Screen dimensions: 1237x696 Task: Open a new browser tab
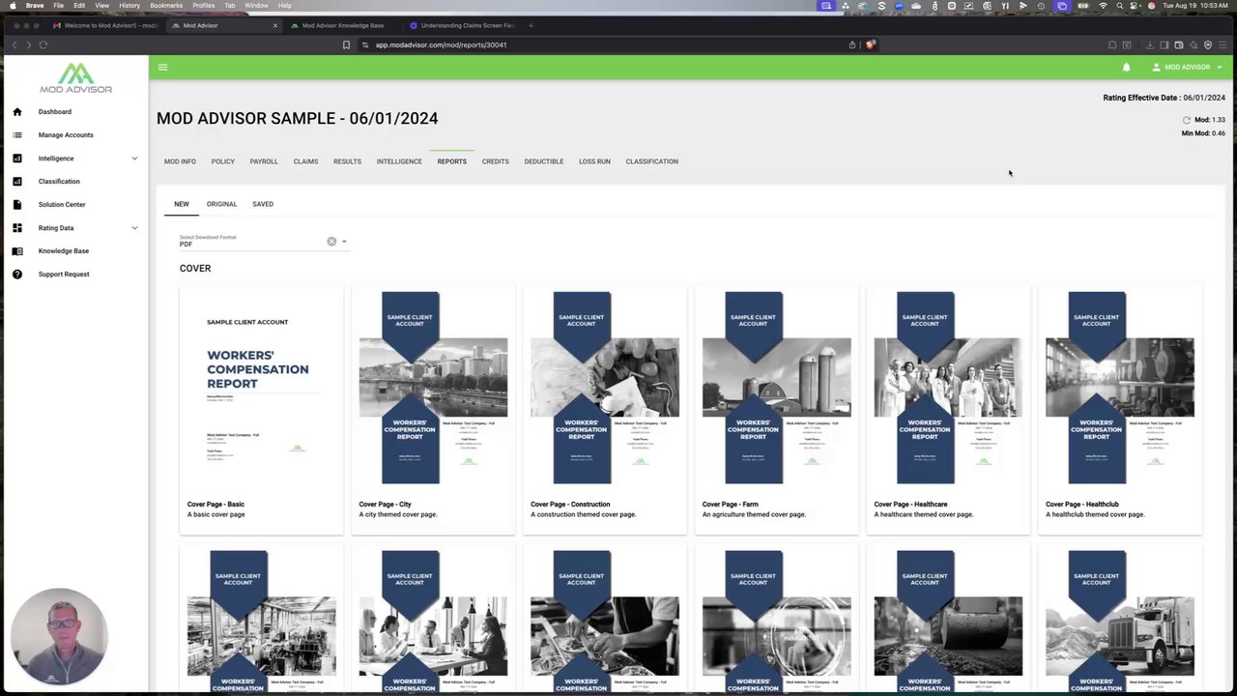tap(531, 25)
